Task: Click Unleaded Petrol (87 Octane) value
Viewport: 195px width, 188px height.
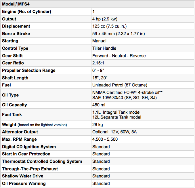Action: pyautogui.click(x=120, y=85)
